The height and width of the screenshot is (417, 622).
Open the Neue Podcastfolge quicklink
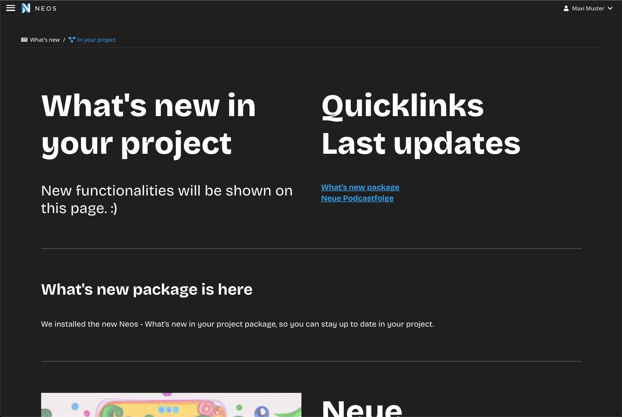(357, 198)
